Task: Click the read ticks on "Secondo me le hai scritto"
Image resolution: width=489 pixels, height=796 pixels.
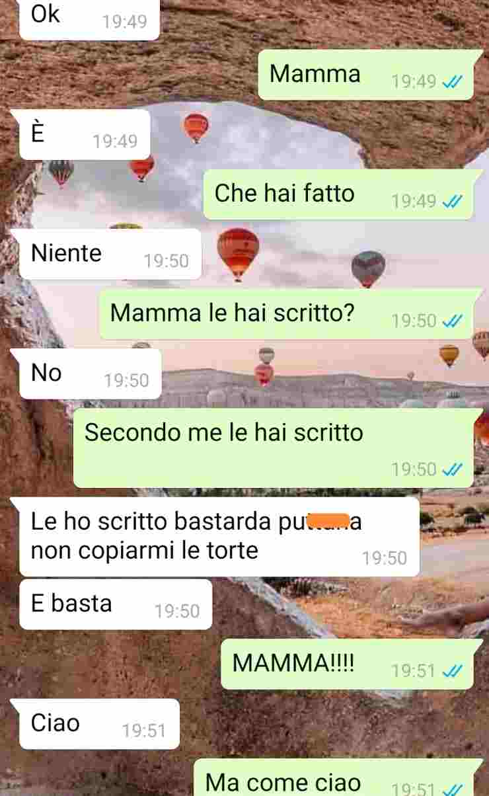Action: [453, 470]
